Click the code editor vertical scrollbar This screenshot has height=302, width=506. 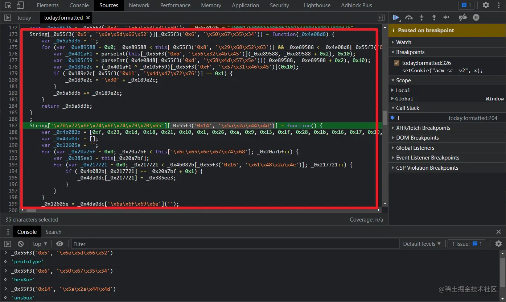[x=385, y=117]
